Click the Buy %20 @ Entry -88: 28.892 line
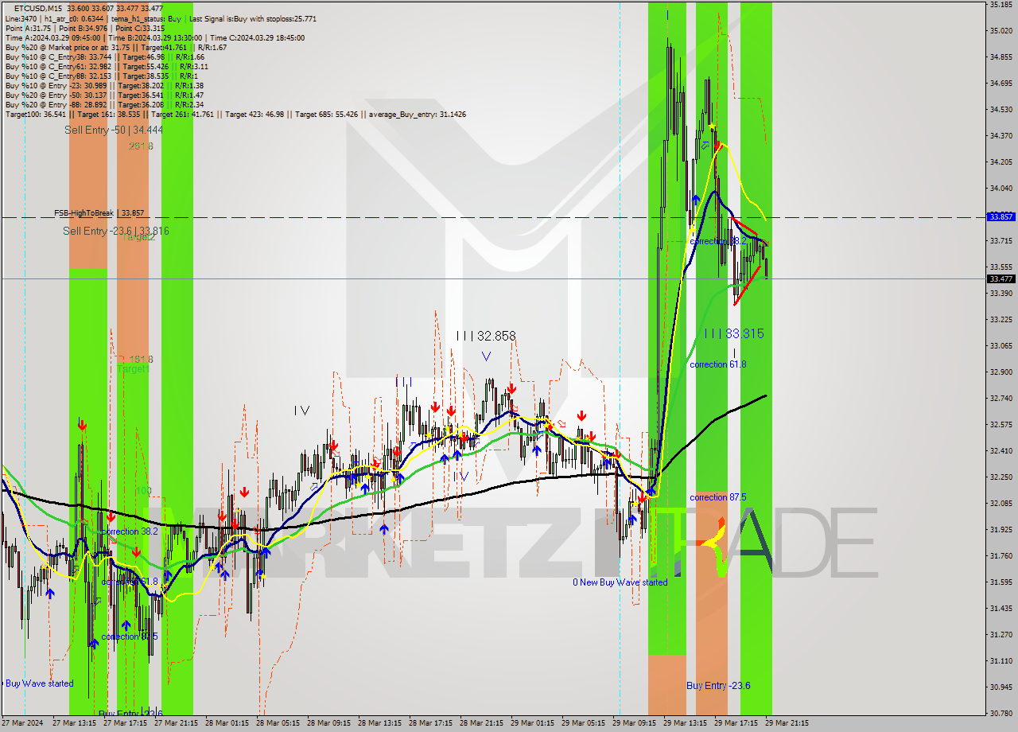 tap(104, 104)
